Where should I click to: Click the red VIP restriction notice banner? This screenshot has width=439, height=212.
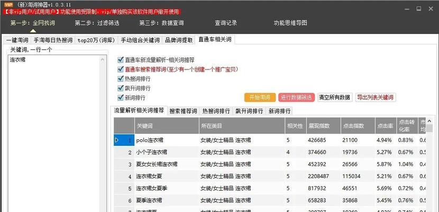click(x=92, y=12)
